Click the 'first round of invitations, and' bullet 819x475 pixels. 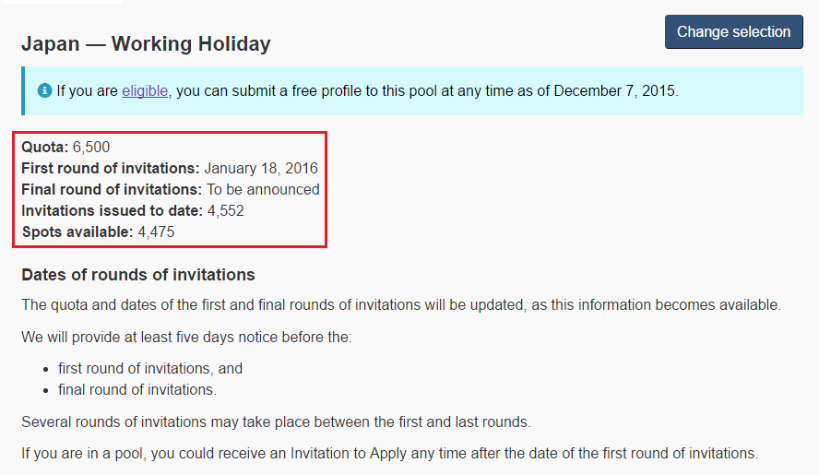(x=150, y=368)
